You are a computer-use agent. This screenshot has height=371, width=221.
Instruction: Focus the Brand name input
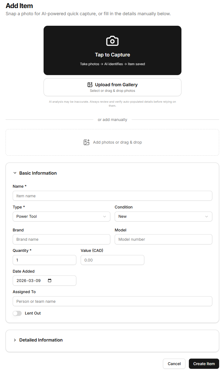point(61,239)
